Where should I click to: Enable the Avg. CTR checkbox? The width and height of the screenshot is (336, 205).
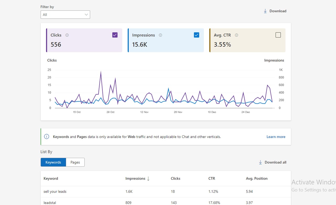pos(278,35)
